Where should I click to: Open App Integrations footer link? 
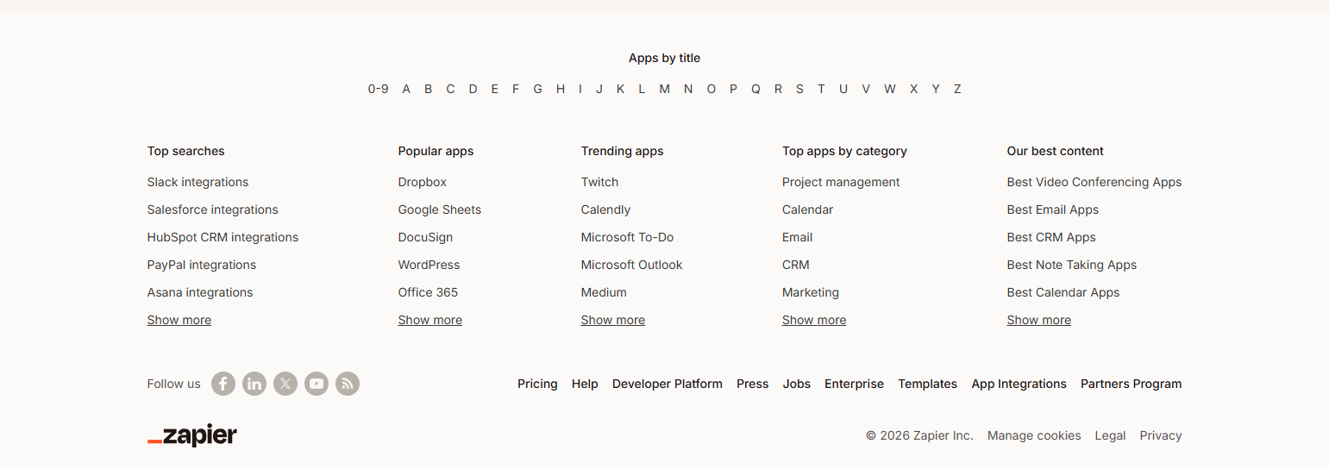pos(1019,384)
